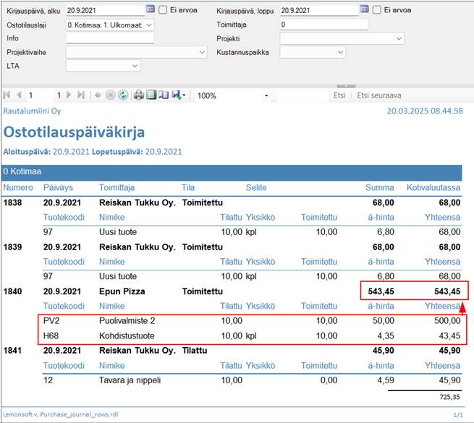Open calendar picker for Kirjauspäivä, alku
474x423 pixels.
tap(151, 9)
